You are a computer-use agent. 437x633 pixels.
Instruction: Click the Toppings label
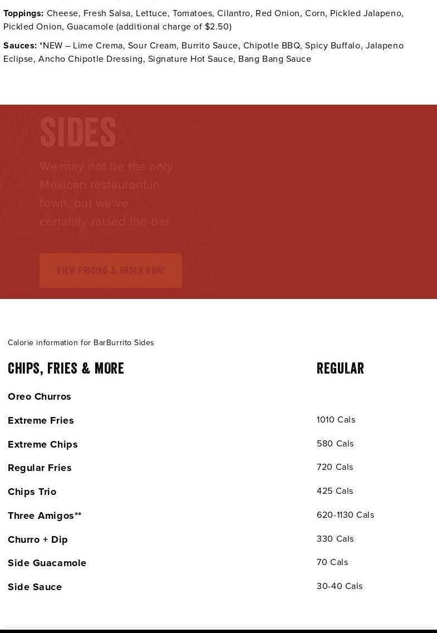tap(23, 13)
